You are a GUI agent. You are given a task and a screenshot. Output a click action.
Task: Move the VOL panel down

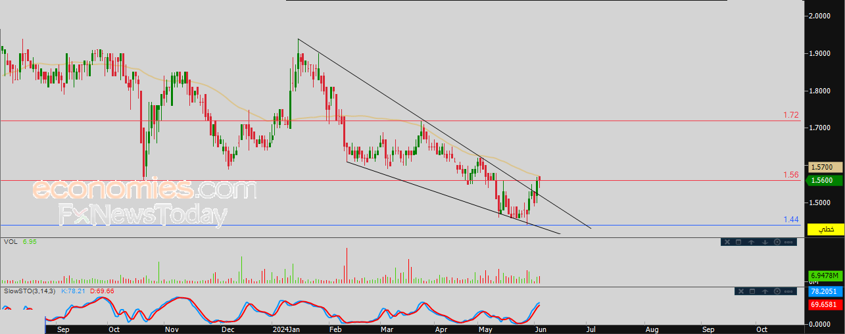(765, 242)
